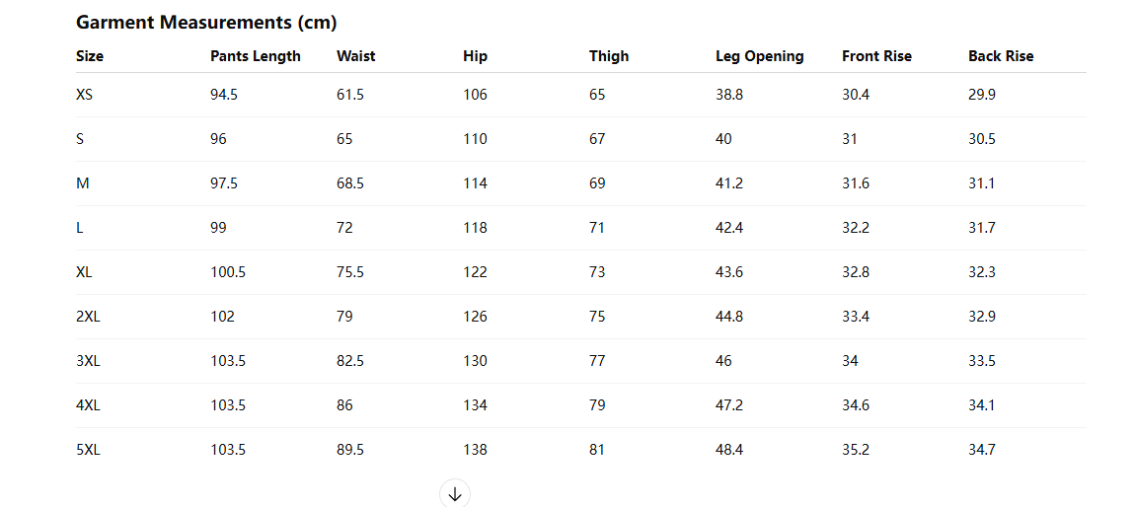1136x507 pixels.
Task: Click the Thigh column header
Action: (609, 56)
